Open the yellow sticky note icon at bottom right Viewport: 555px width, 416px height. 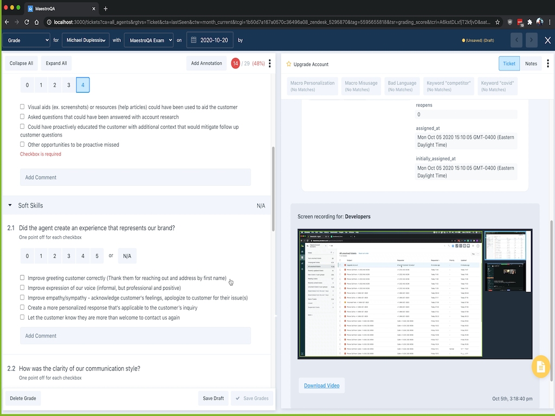tap(540, 366)
